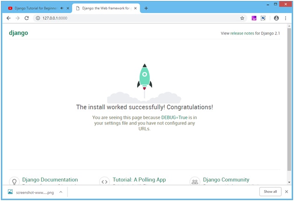Open the purple extension icon
The width and height of the screenshot is (294, 201).
pyautogui.click(x=254, y=18)
